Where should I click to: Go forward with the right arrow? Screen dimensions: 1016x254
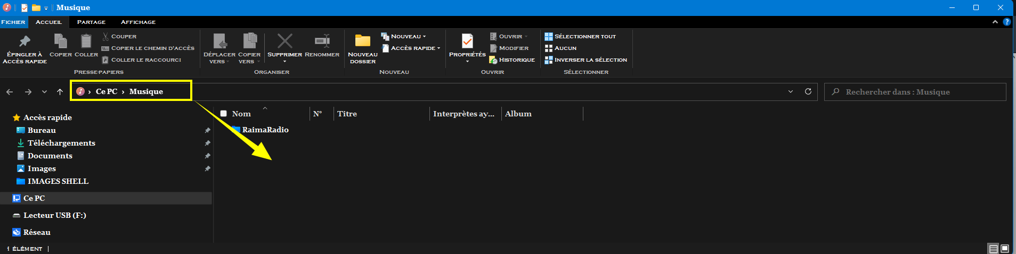28,92
